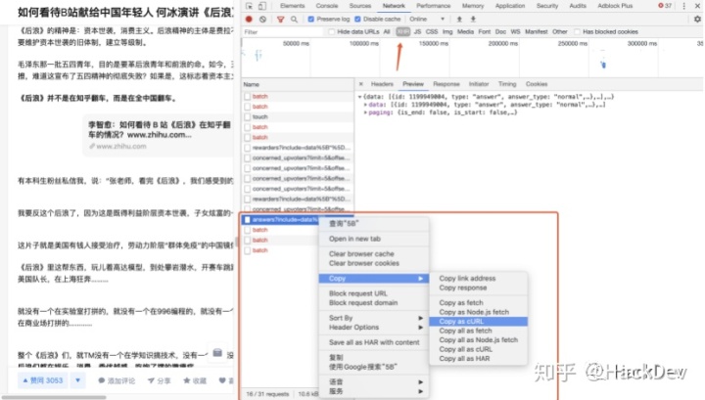Click the error count badge 37
Screen dimensions: 705x400
point(665,6)
